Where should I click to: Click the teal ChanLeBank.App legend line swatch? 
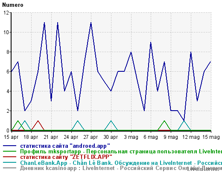10,162
